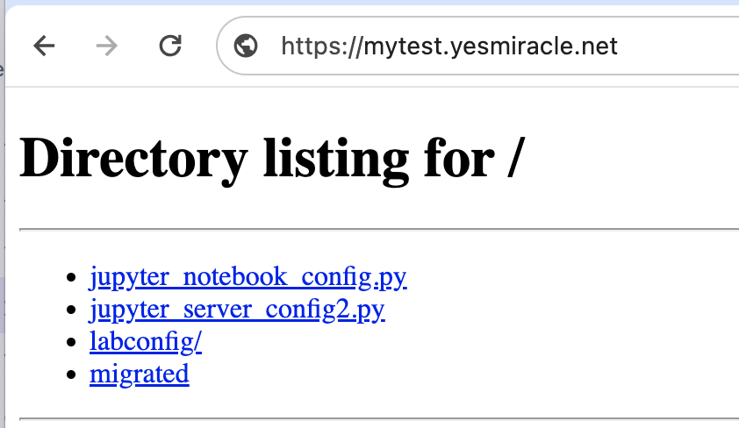
Task: Open jupyter_server_config2.py file link
Action: (x=237, y=310)
